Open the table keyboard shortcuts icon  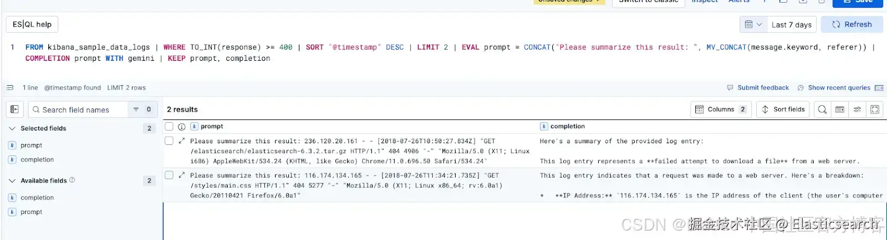(840, 109)
